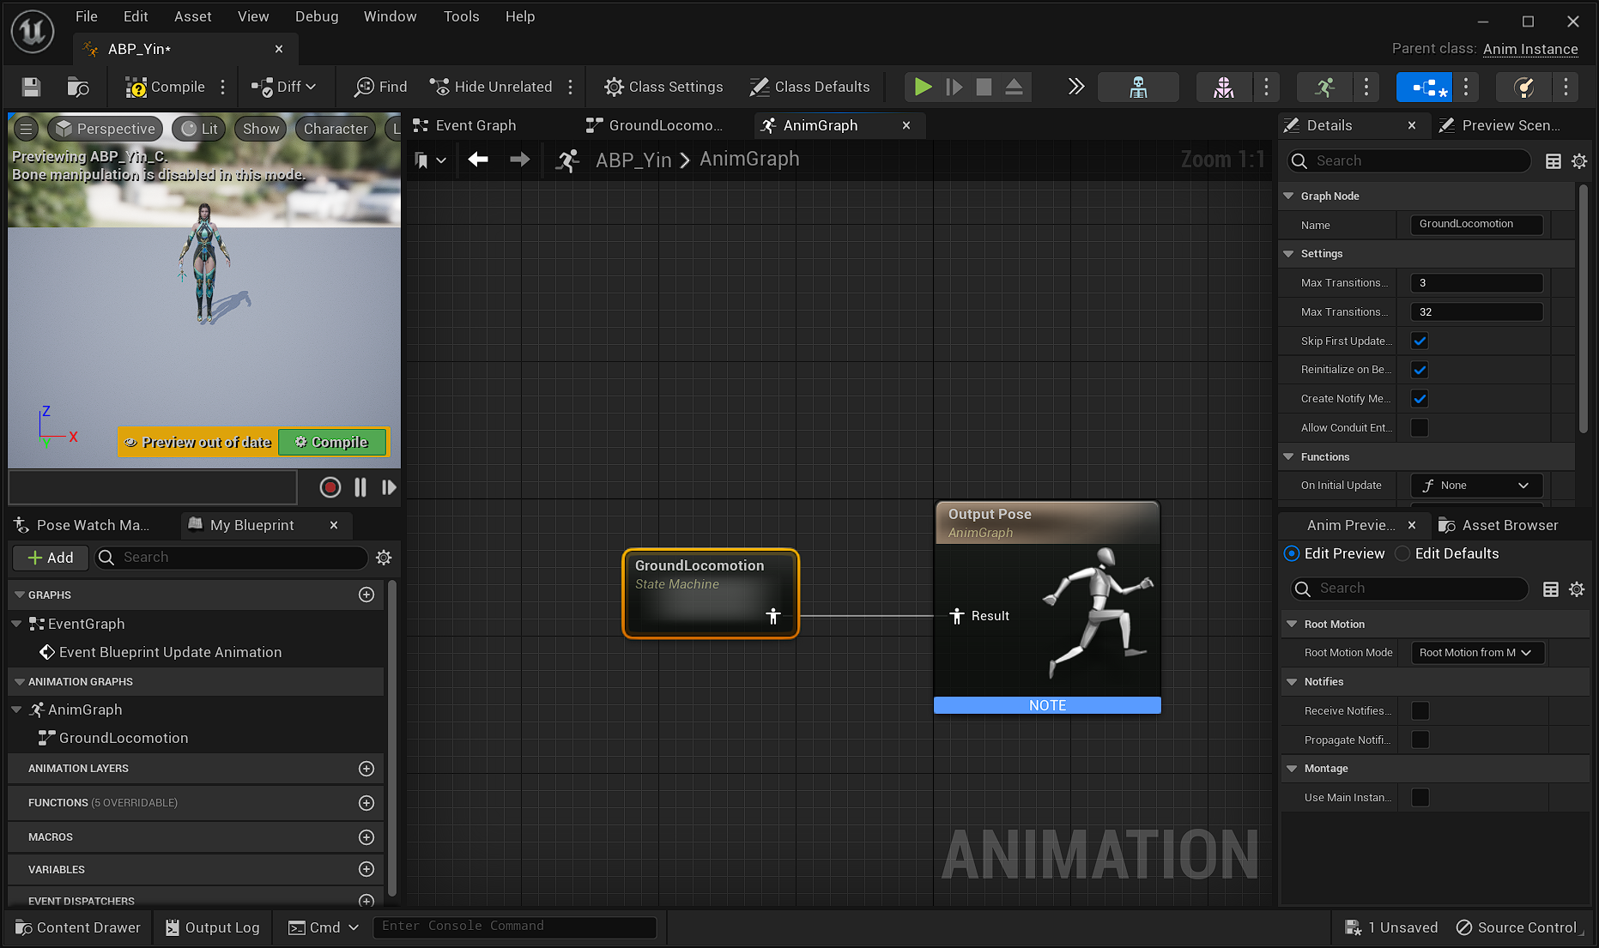
Task: Click Add in My Blueprint panel
Action: tap(51, 558)
